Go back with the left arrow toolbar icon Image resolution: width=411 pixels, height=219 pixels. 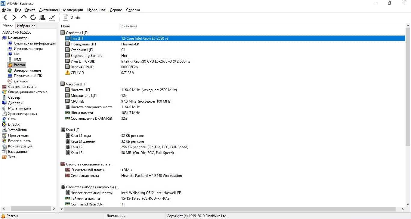point(5,17)
